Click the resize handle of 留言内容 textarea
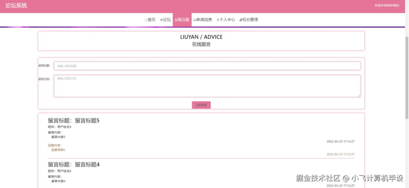This screenshot has width=409, height=188. coord(359,95)
